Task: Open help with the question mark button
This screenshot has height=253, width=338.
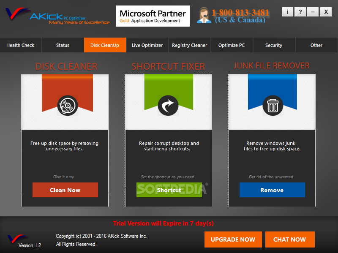Action: click(300, 12)
